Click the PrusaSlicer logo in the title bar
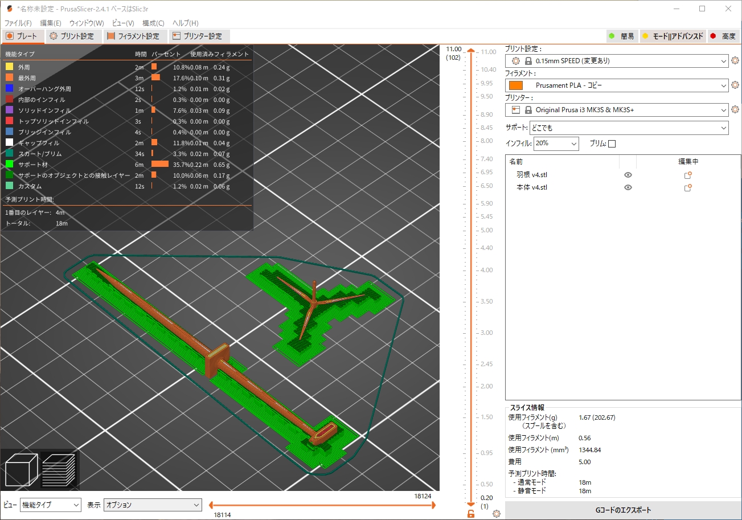Screen dimensions: 742x520 (9, 9)
